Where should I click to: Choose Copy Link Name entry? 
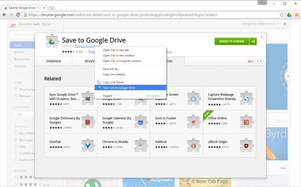pos(130,82)
